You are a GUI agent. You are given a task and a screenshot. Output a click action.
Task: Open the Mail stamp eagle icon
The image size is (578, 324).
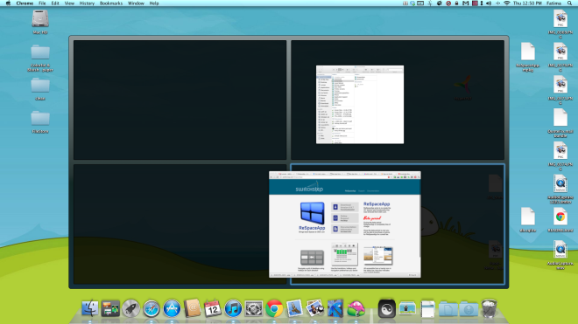[x=294, y=308]
